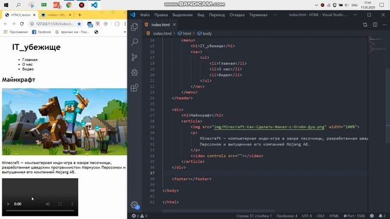Click Port: 5500 Live Server status

pyautogui.click(x=354, y=216)
